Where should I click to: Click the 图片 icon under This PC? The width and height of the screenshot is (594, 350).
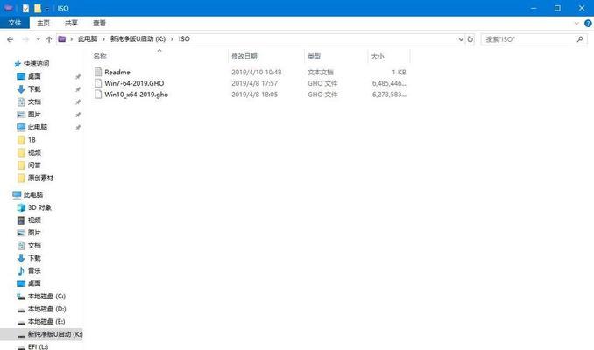point(21,233)
